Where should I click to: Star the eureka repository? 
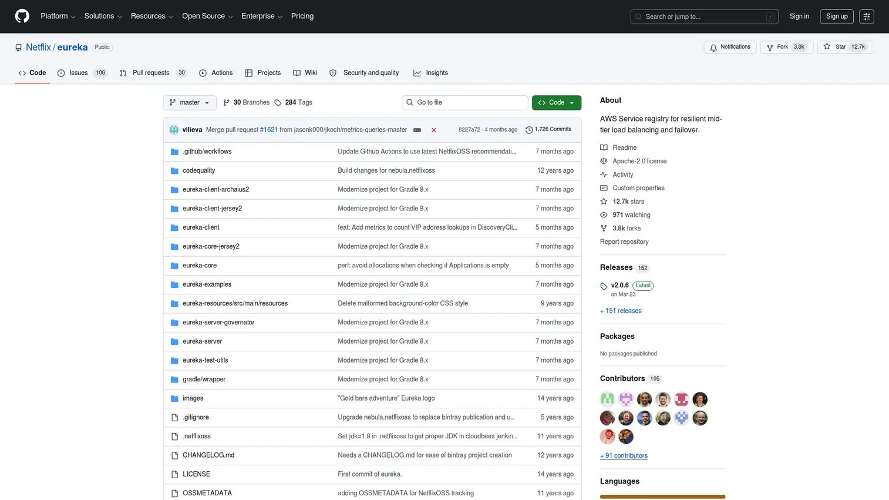click(846, 47)
